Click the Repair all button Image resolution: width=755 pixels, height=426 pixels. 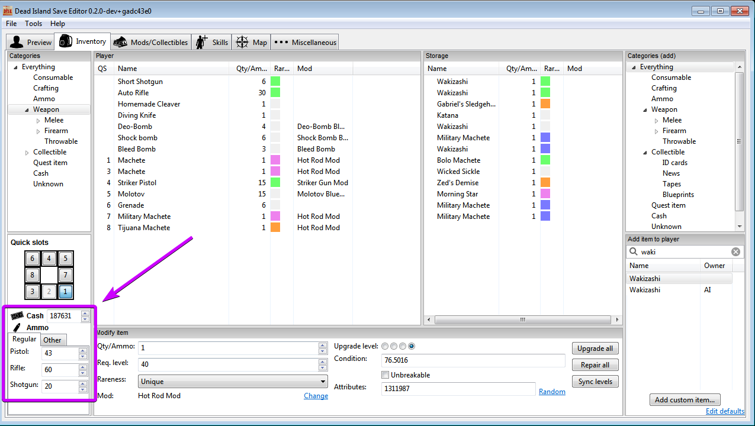click(595, 364)
